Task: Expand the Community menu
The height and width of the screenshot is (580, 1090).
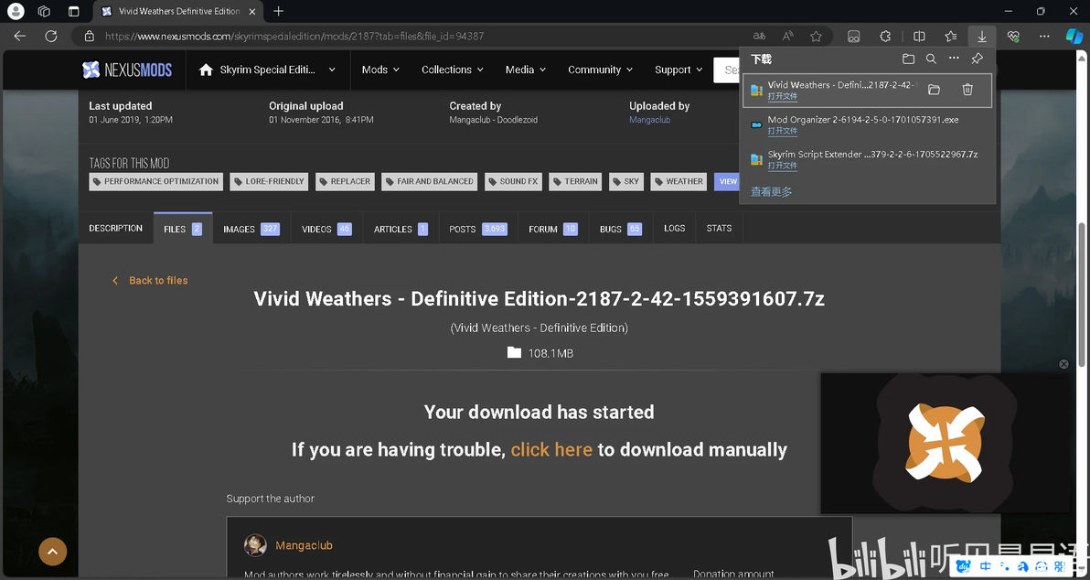Action: [x=601, y=70]
